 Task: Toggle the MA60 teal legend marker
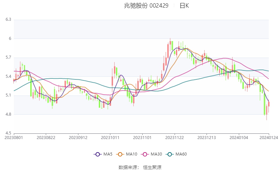click(170, 154)
